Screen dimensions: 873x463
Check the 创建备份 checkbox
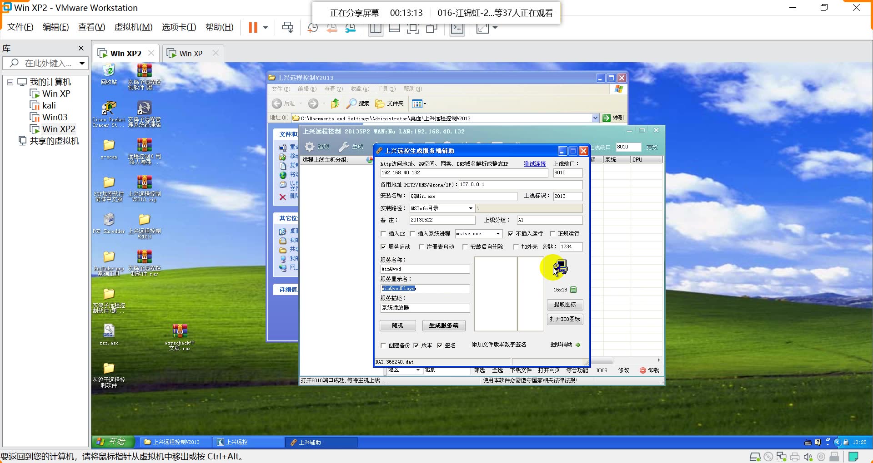pyautogui.click(x=383, y=345)
